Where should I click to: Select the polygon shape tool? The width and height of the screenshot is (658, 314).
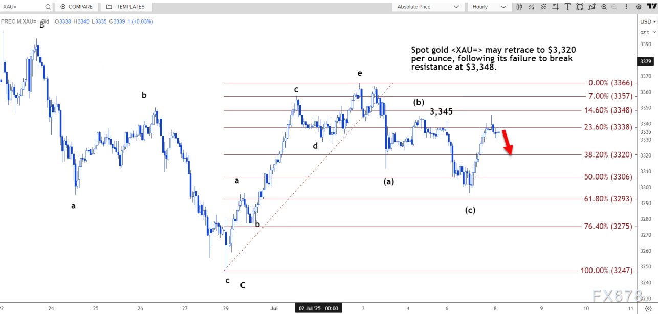click(x=592, y=7)
